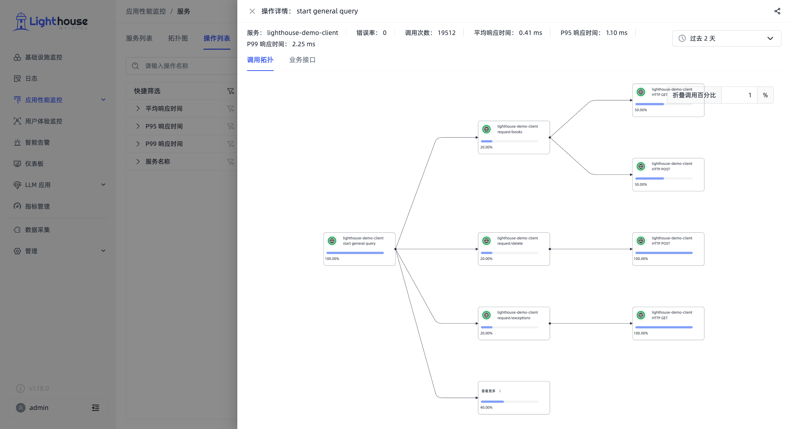Select the request/exceptions node label

514,318
